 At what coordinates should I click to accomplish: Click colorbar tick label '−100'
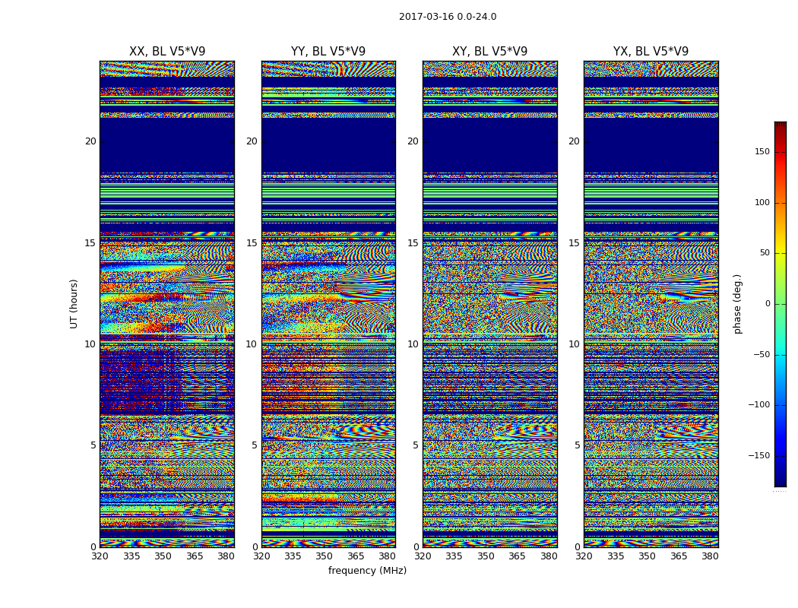759,404
